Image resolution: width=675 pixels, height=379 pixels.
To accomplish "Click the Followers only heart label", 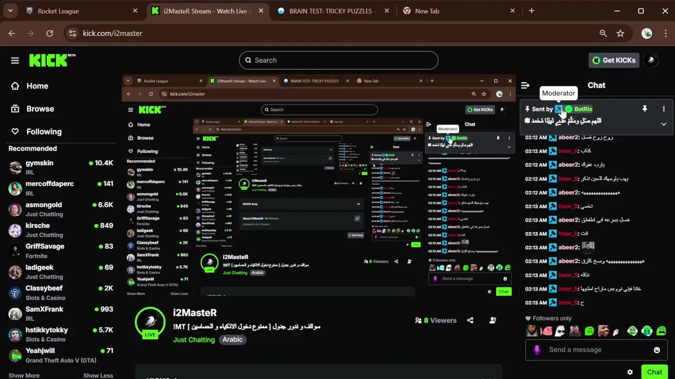I will (548, 318).
